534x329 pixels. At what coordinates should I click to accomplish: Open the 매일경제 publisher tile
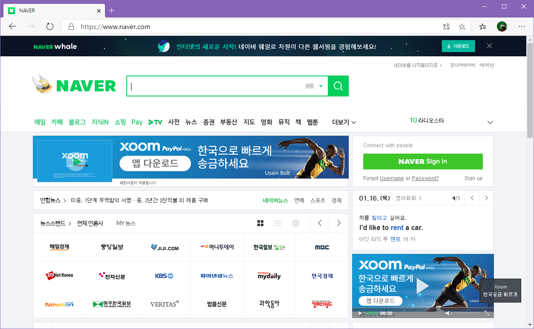[59, 247]
